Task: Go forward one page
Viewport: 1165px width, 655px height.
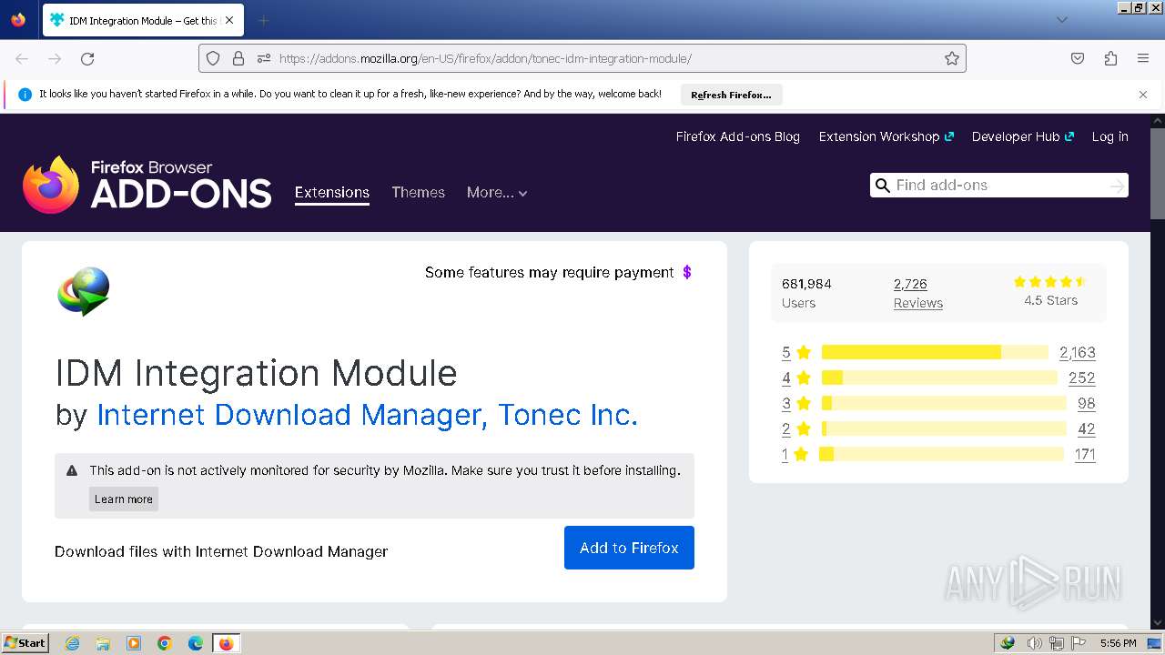Action: tap(55, 58)
